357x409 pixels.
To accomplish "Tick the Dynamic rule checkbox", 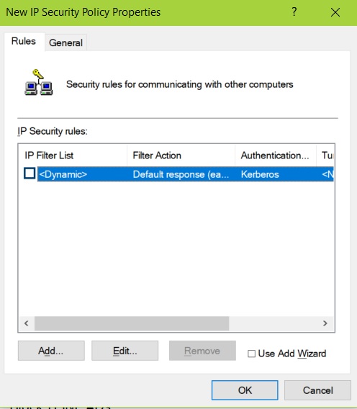I will (x=30, y=174).
